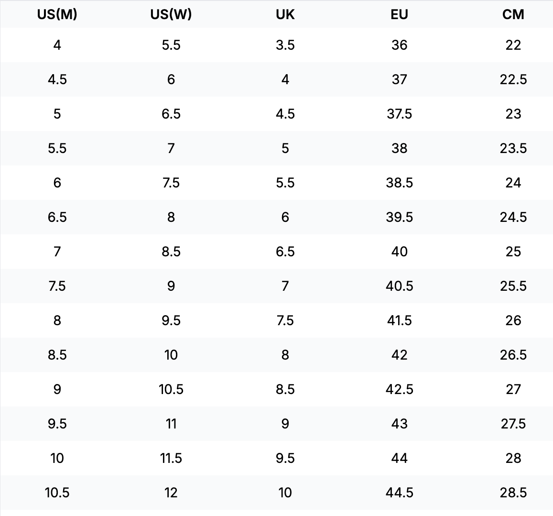Viewport: 553px width, 516px height.
Task: Click EU size 44.5 cell
Action: [x=399, y=493]
